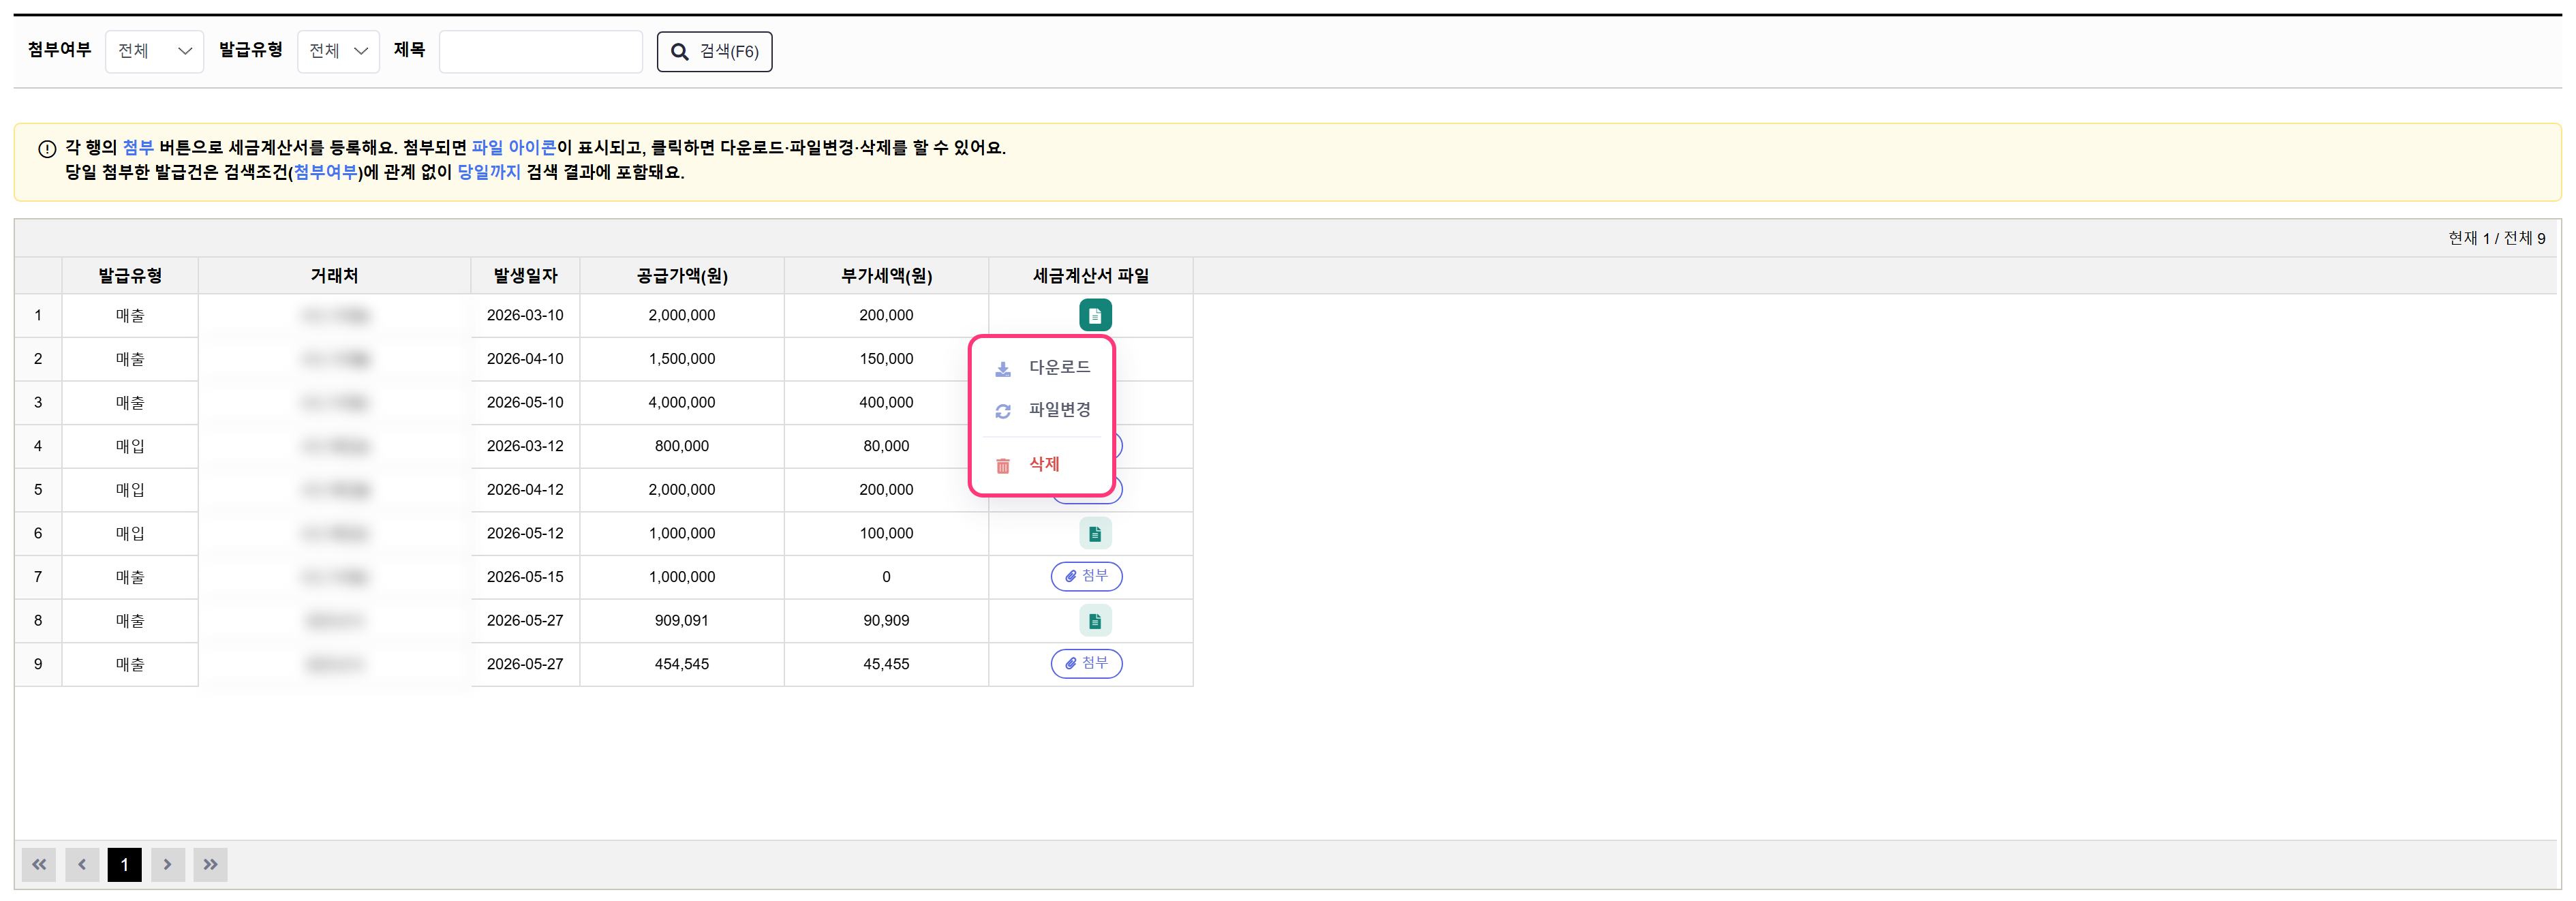The height and width of the screenshot is (901, 2576).
Task: Go to the first page with double-left arrow
Action: pos(39,864)
